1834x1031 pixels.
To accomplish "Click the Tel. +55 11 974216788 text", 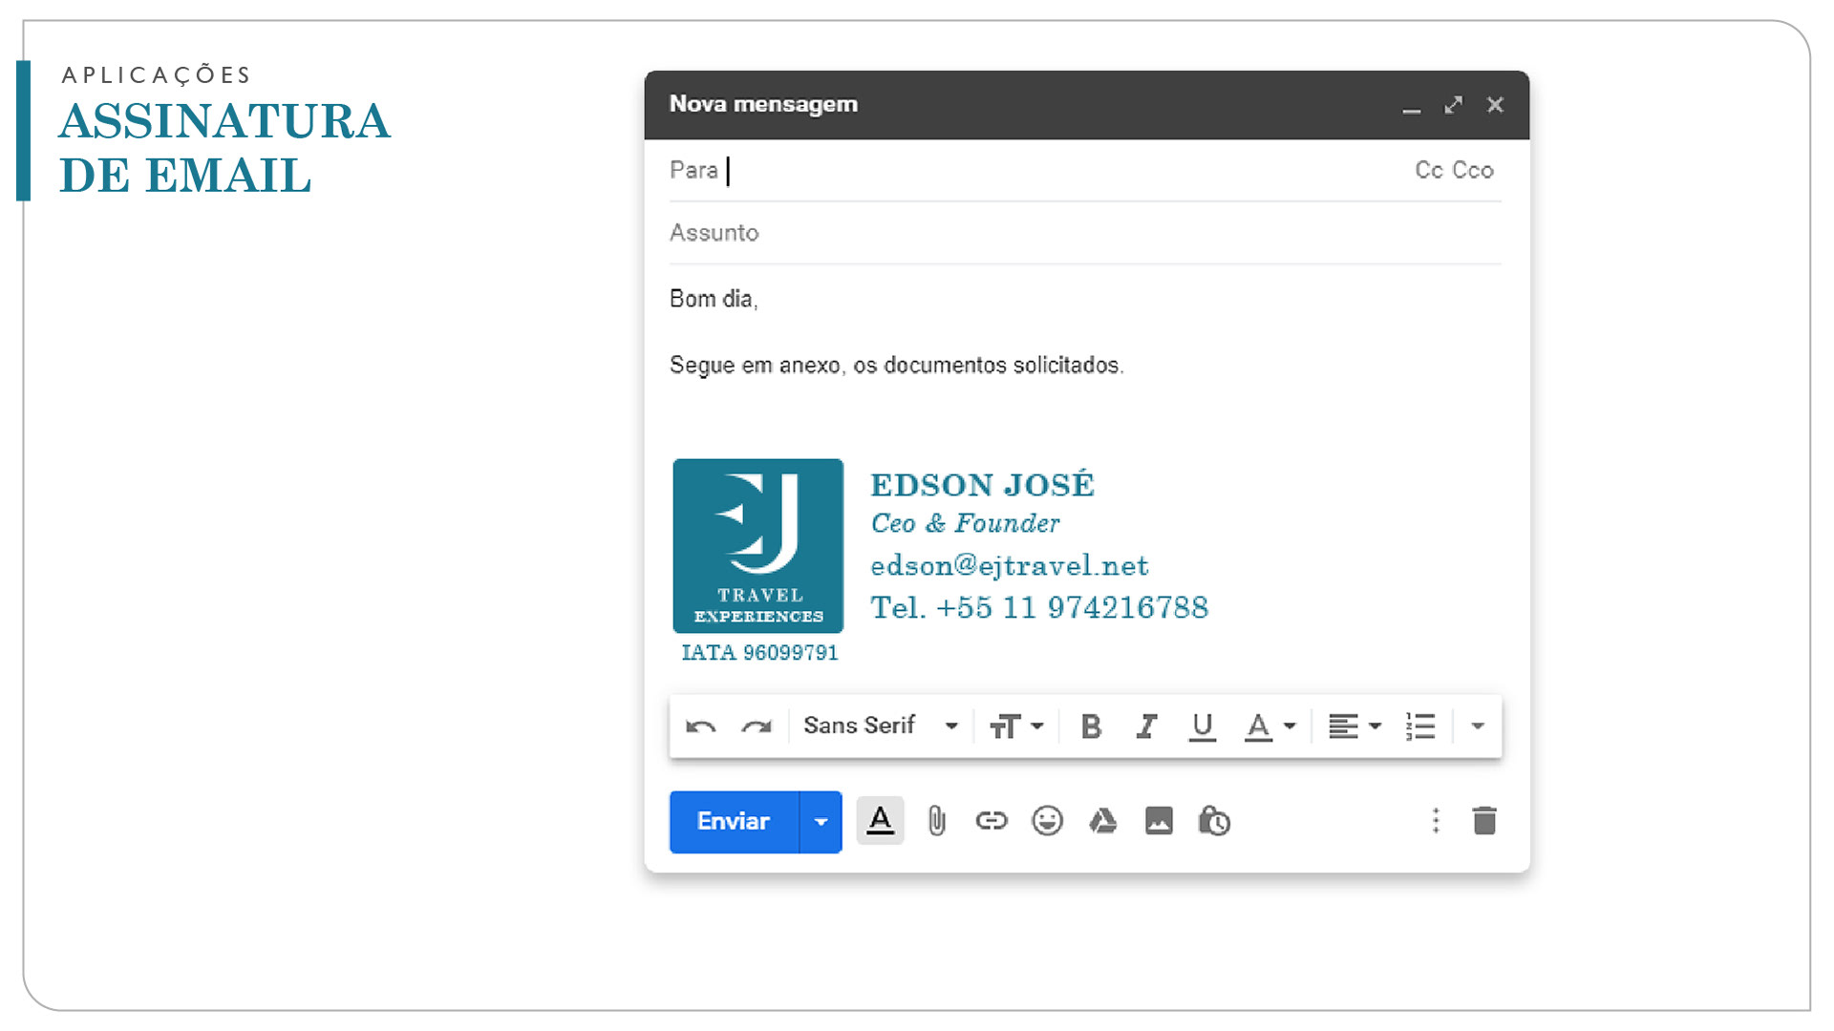I will click(x=1039, y=607).
